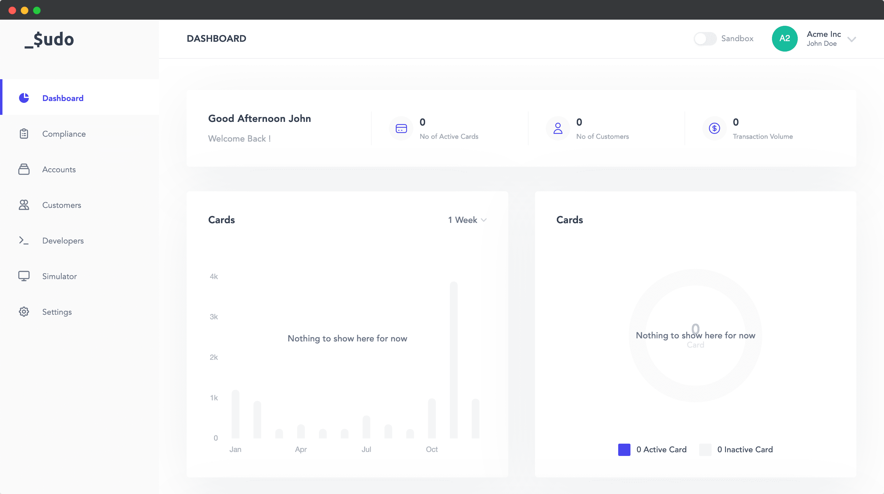This screenshot has width=884, height=494.
Task: Click the Transaction Volume dollar icon
Action: 714,128
